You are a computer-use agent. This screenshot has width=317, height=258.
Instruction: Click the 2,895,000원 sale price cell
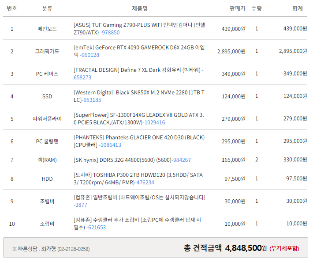[x=231, y=51]
